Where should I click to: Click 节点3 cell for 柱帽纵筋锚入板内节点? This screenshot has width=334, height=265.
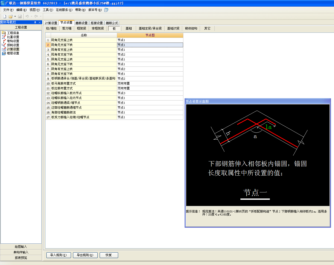tap(150, 93)
